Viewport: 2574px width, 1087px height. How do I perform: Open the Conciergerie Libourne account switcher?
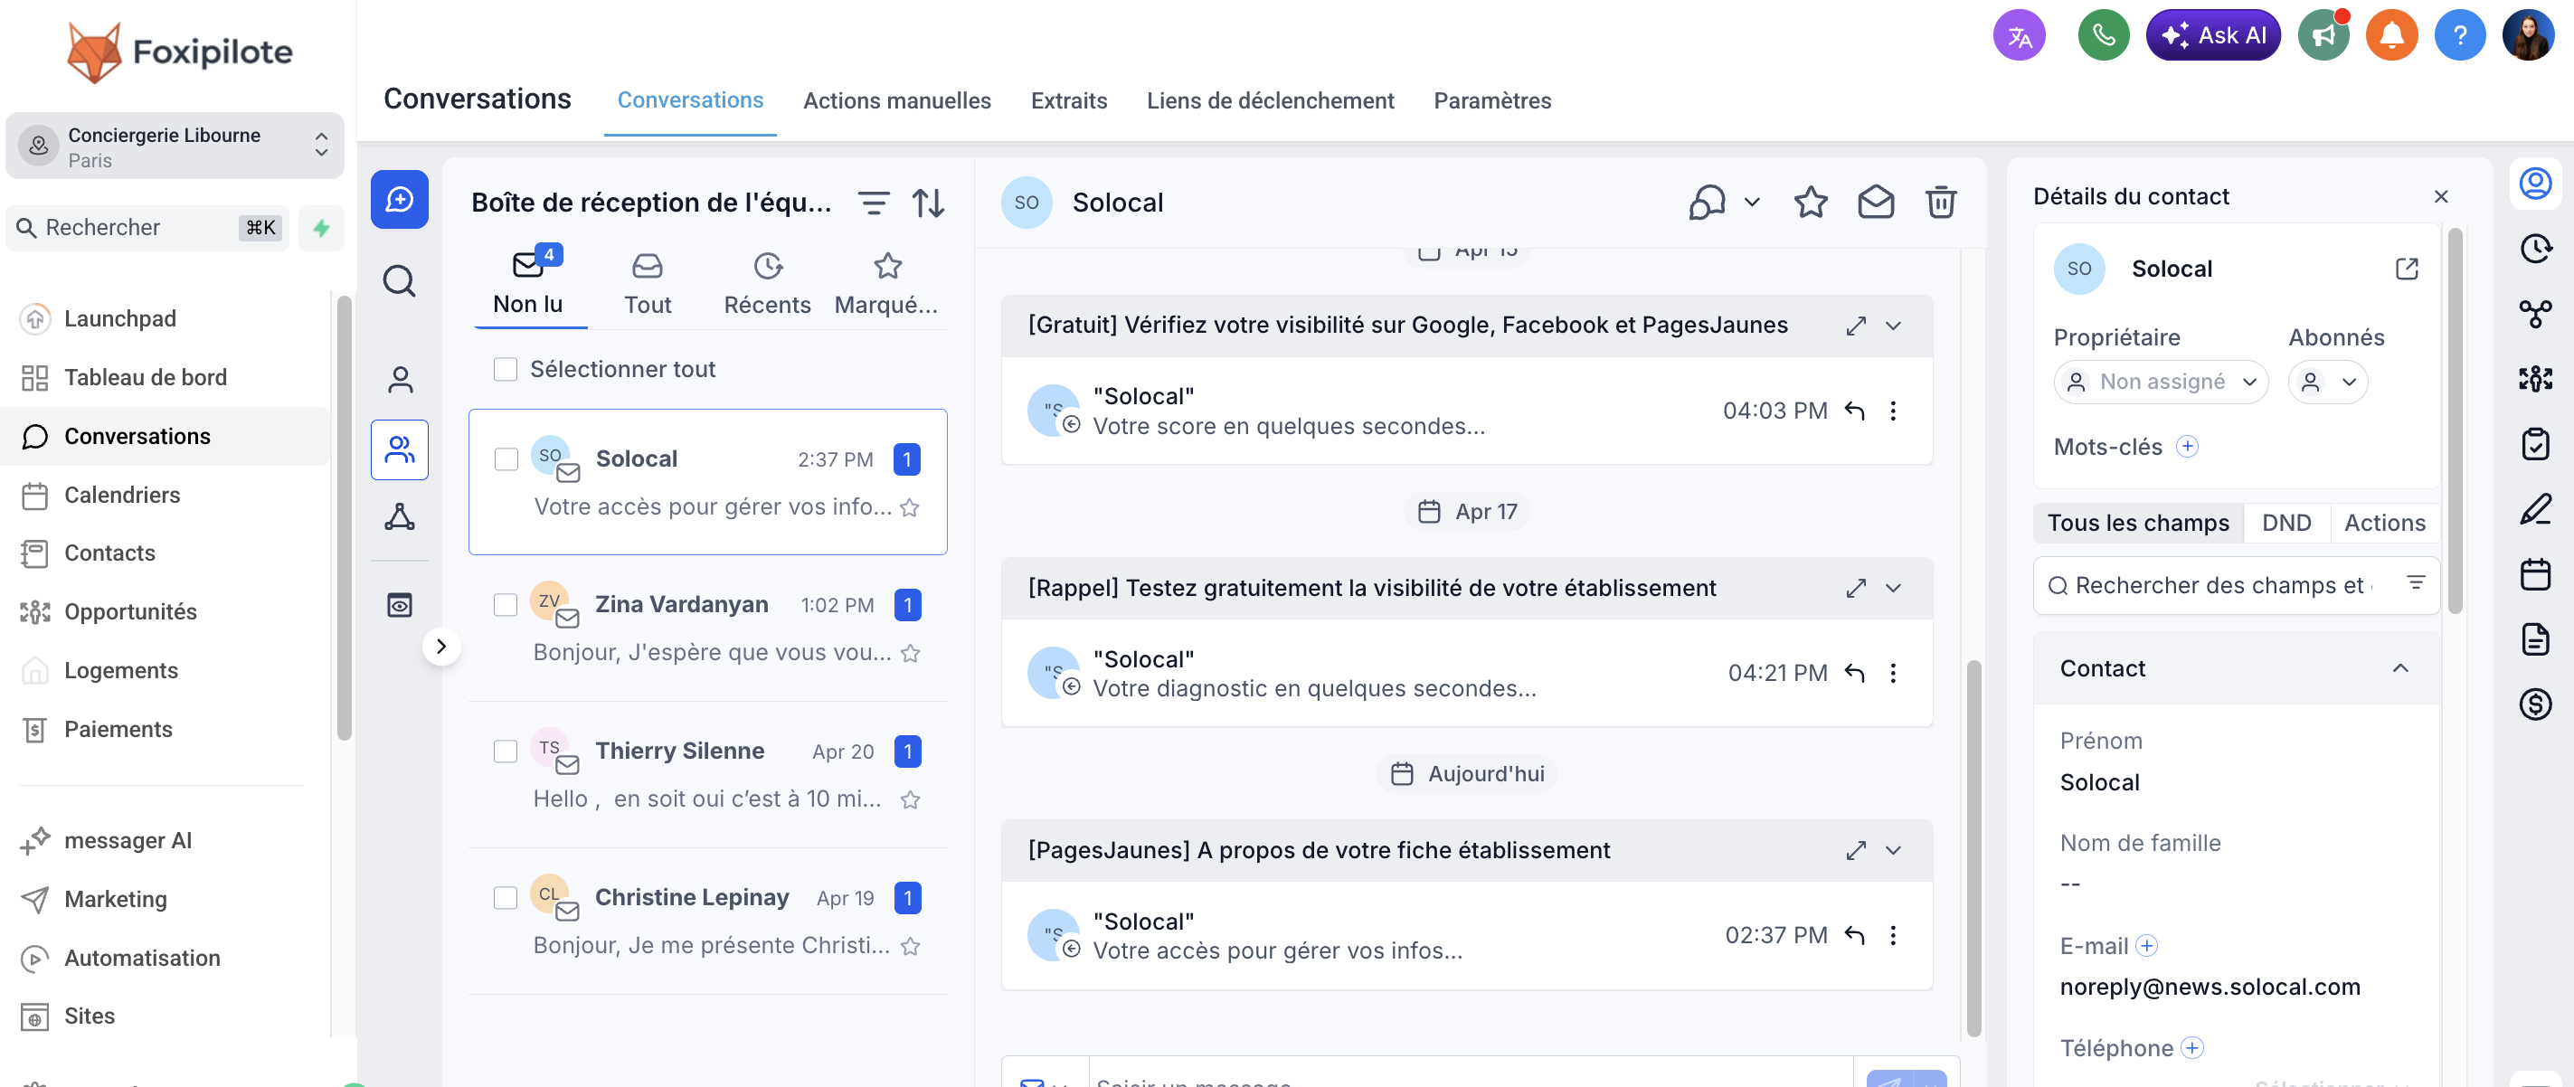tap(175, 146)
